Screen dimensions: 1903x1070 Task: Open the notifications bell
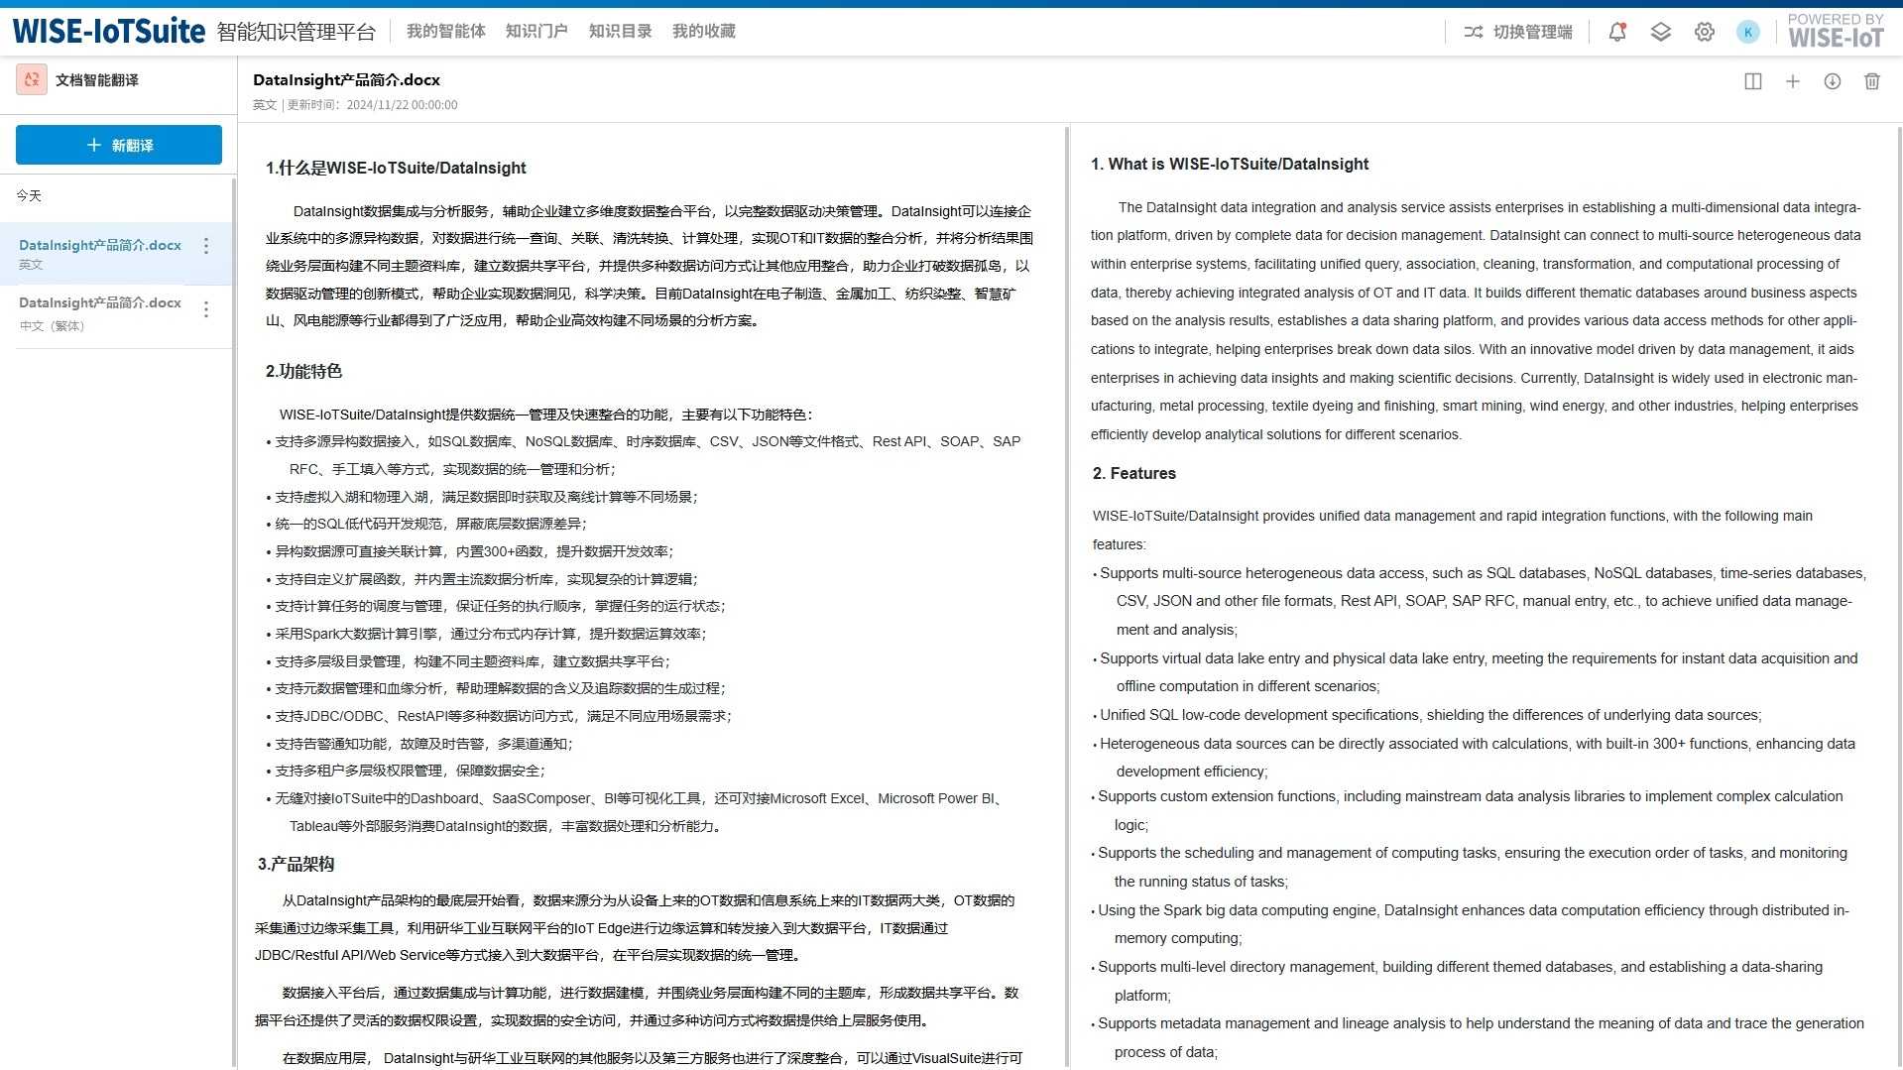(x=1616, y=31)
